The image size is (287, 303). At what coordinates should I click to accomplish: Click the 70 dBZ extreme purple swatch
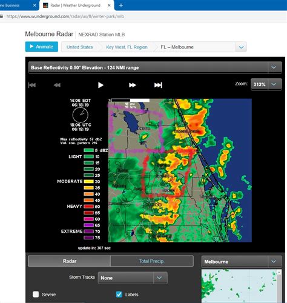88,231
